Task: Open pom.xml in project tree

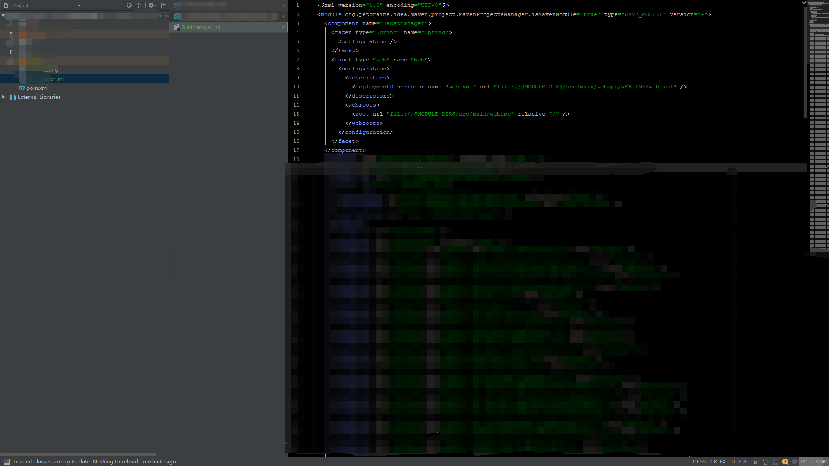Action: tap(37, 88)
